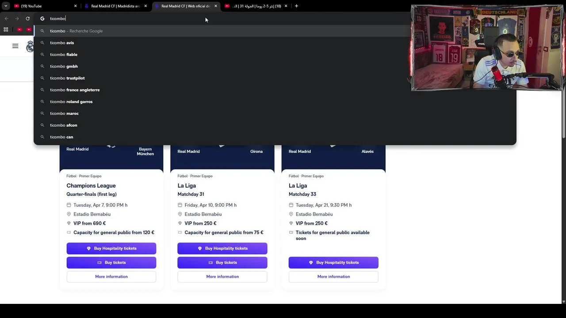Buy Hospitality tickets for Matchday 31
The image size is (566, 318).
[222, 248]
